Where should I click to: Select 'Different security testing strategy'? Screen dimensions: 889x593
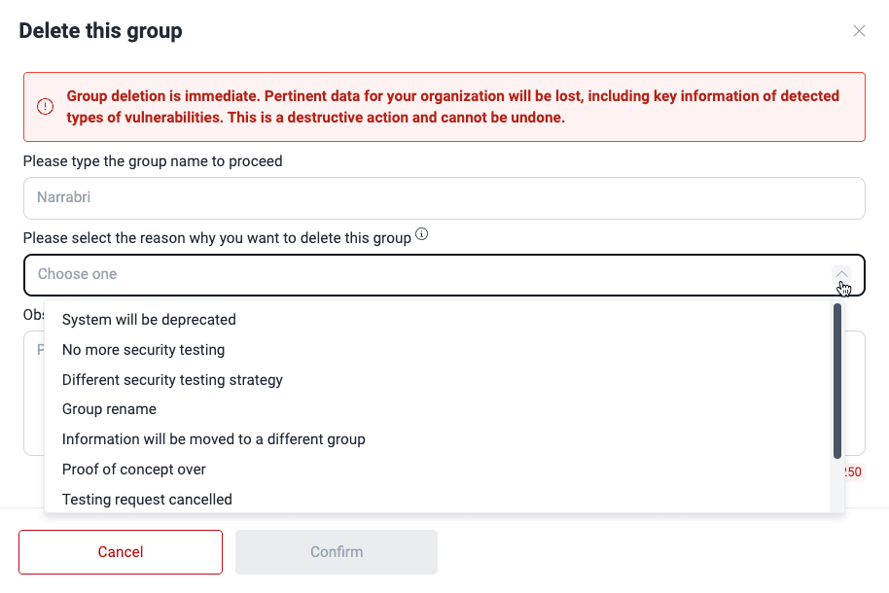coord(172,379)
